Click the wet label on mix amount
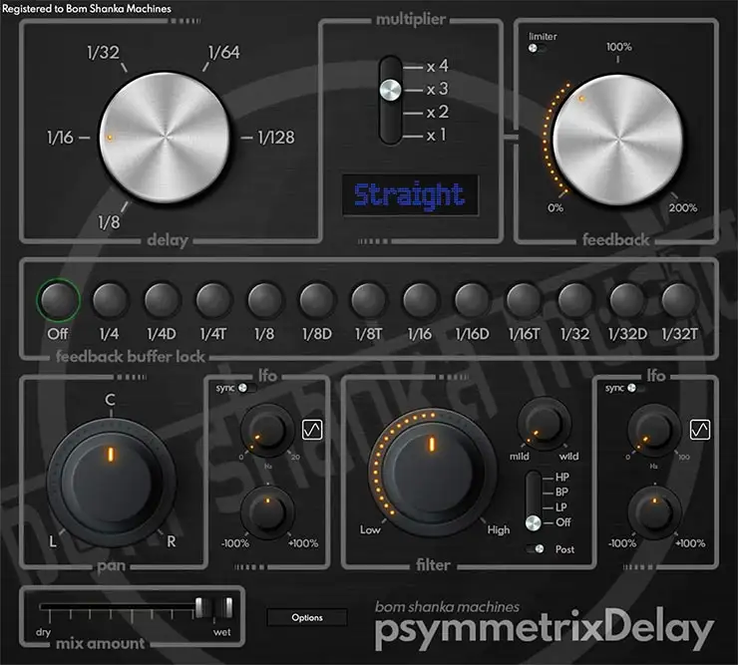This screenshot has height=665, width=738. pyautogui.click(x=221, y=632)
